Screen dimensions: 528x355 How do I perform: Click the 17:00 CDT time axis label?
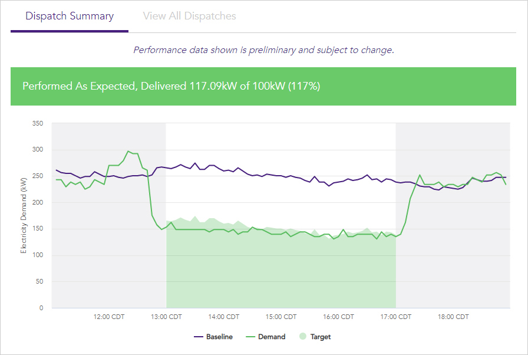pyautogui.click(x=395, y=317)
